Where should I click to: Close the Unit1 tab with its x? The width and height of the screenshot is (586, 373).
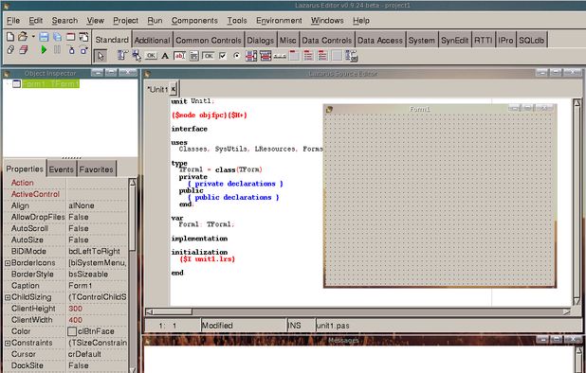[173, 89]
